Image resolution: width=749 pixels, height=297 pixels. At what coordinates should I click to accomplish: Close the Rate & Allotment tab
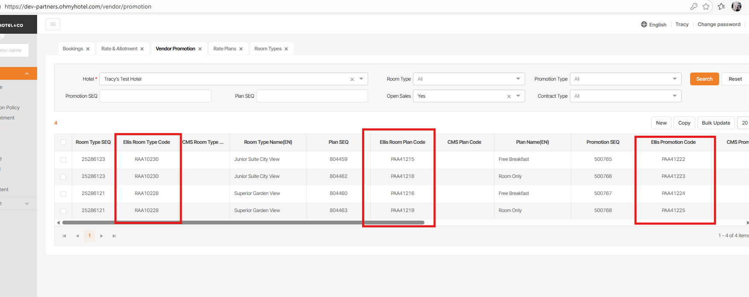tap(142, 49)
